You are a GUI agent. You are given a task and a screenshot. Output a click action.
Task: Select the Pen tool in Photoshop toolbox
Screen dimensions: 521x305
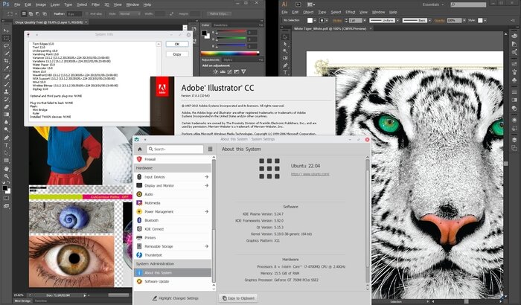tap(6, 138)
